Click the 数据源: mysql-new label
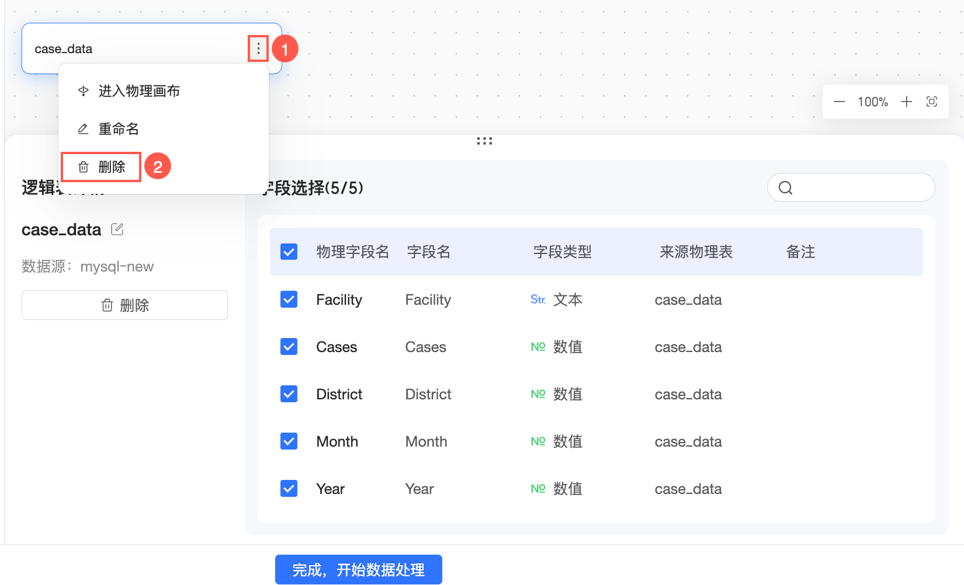This screenshot has width=964, height=585. pyautogui.click(x=88, y=266)
